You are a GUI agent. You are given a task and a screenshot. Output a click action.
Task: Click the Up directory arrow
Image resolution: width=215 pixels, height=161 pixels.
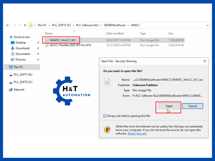point(25,25)
